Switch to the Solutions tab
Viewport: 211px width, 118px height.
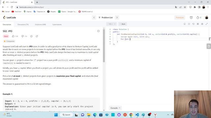coord(40,25)
